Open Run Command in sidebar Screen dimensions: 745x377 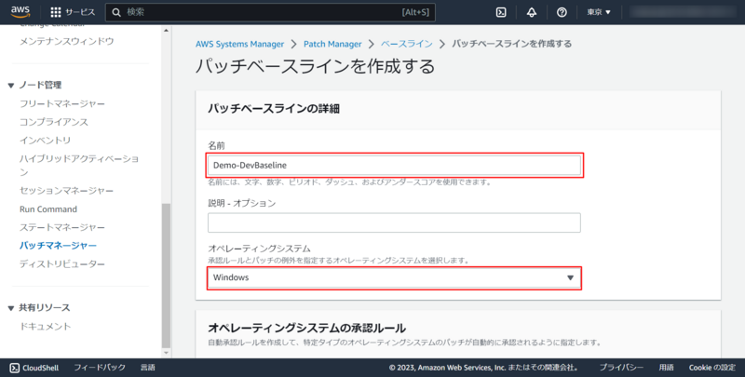(x=48, y=209)
